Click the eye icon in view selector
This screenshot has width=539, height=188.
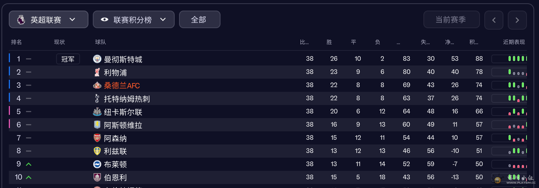(x=105, y=20)
